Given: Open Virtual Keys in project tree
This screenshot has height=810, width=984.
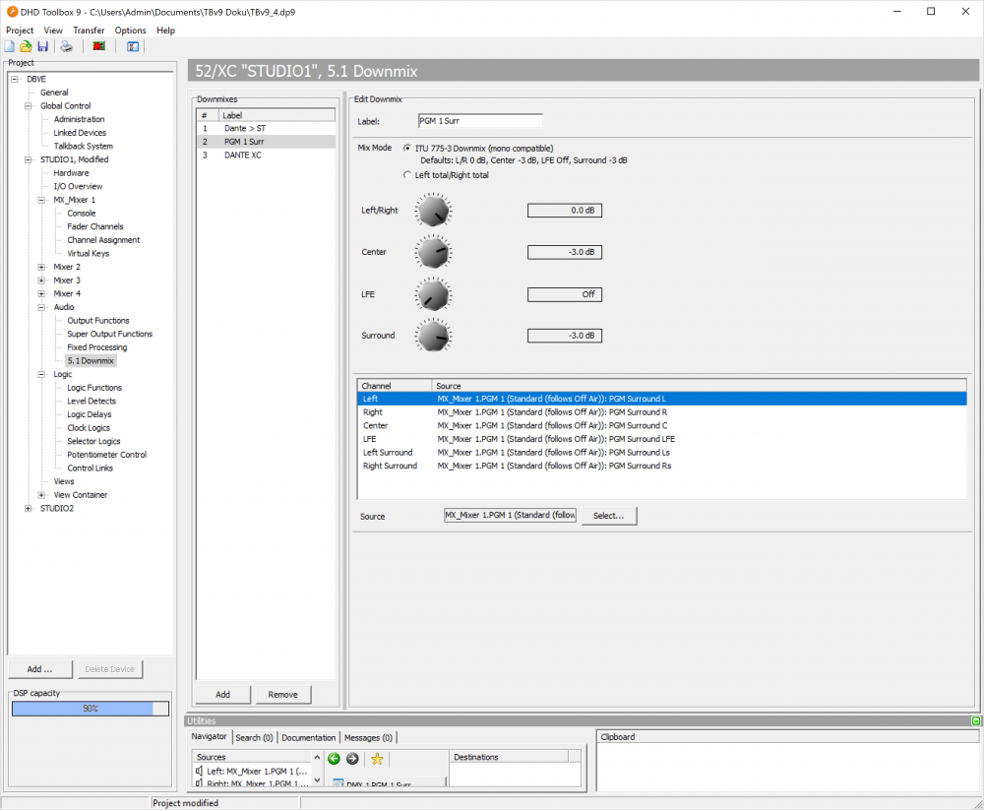Looking at the screenshot, I should coord(88,254).
